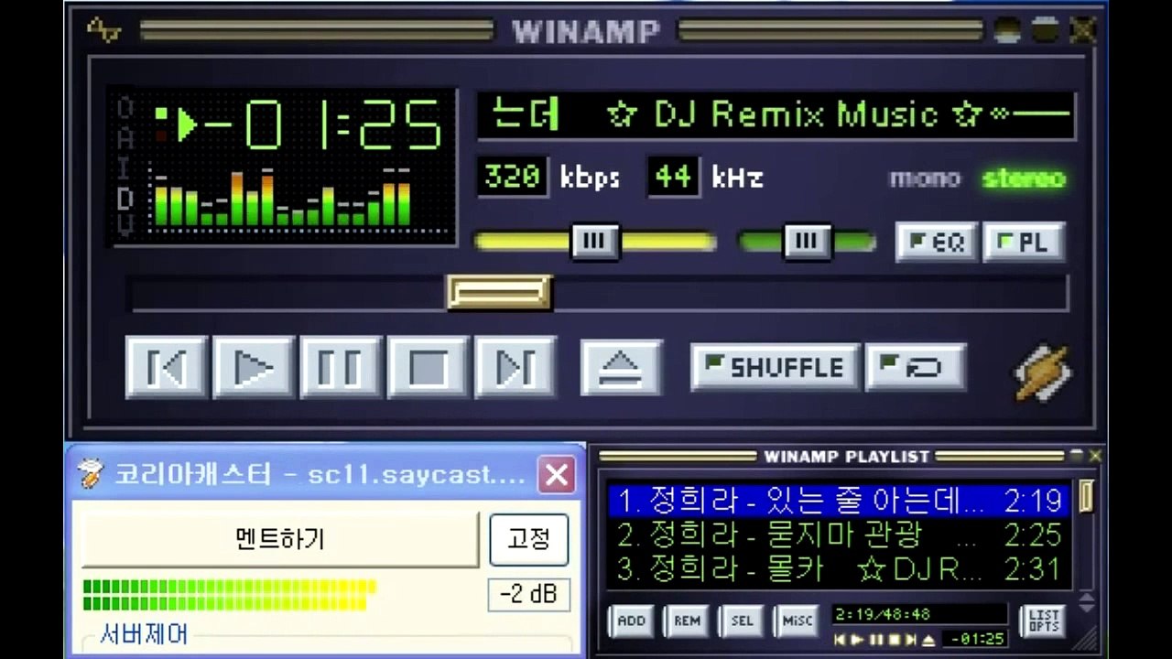Click the green balance slider handle

[807, 242]
